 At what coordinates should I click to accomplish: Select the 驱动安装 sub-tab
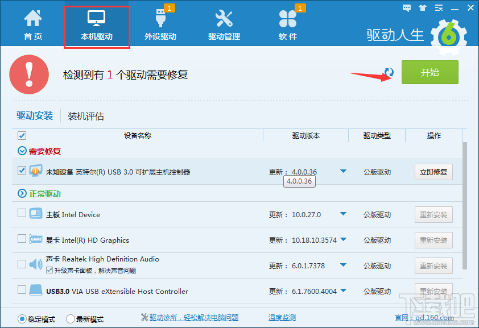coord(35,115)
